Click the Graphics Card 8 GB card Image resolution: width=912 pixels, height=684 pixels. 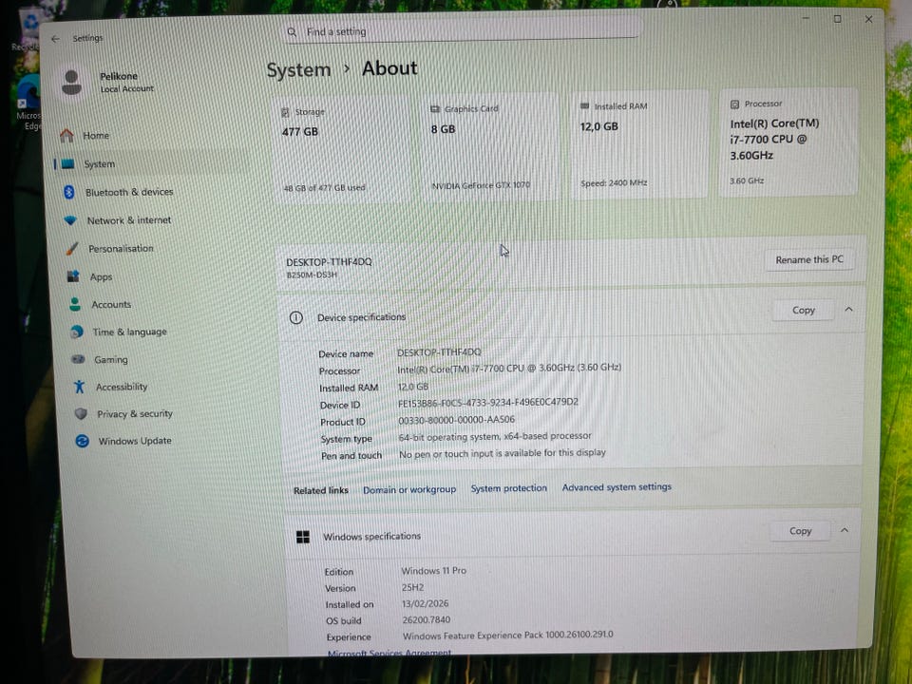(x=491, y=146)
